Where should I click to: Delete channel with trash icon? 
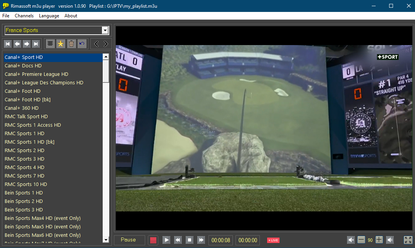(71, 44)
